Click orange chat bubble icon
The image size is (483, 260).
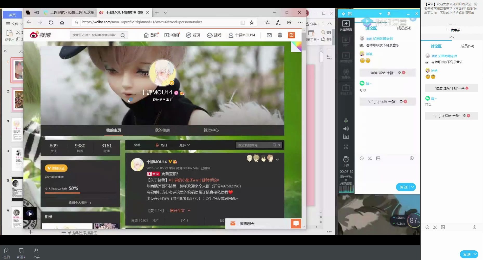point(296,223)
